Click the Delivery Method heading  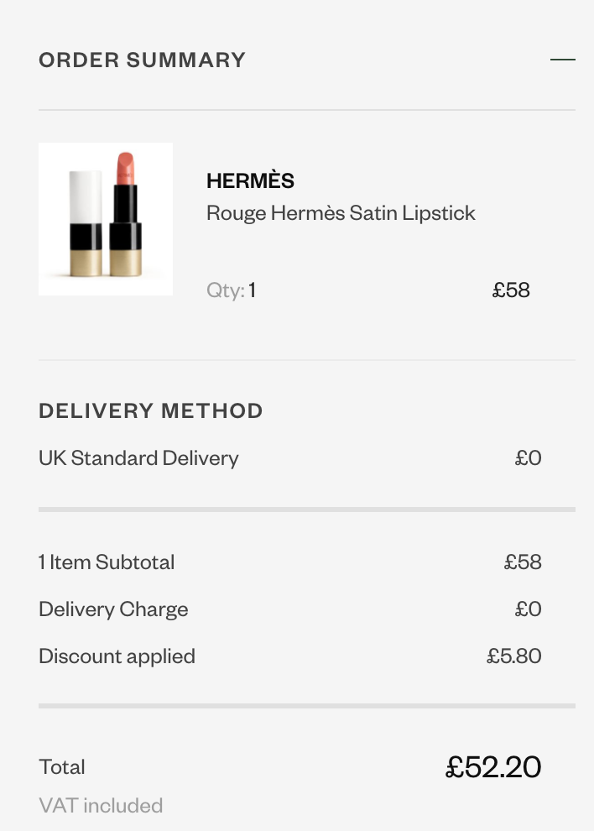point(151,410)
